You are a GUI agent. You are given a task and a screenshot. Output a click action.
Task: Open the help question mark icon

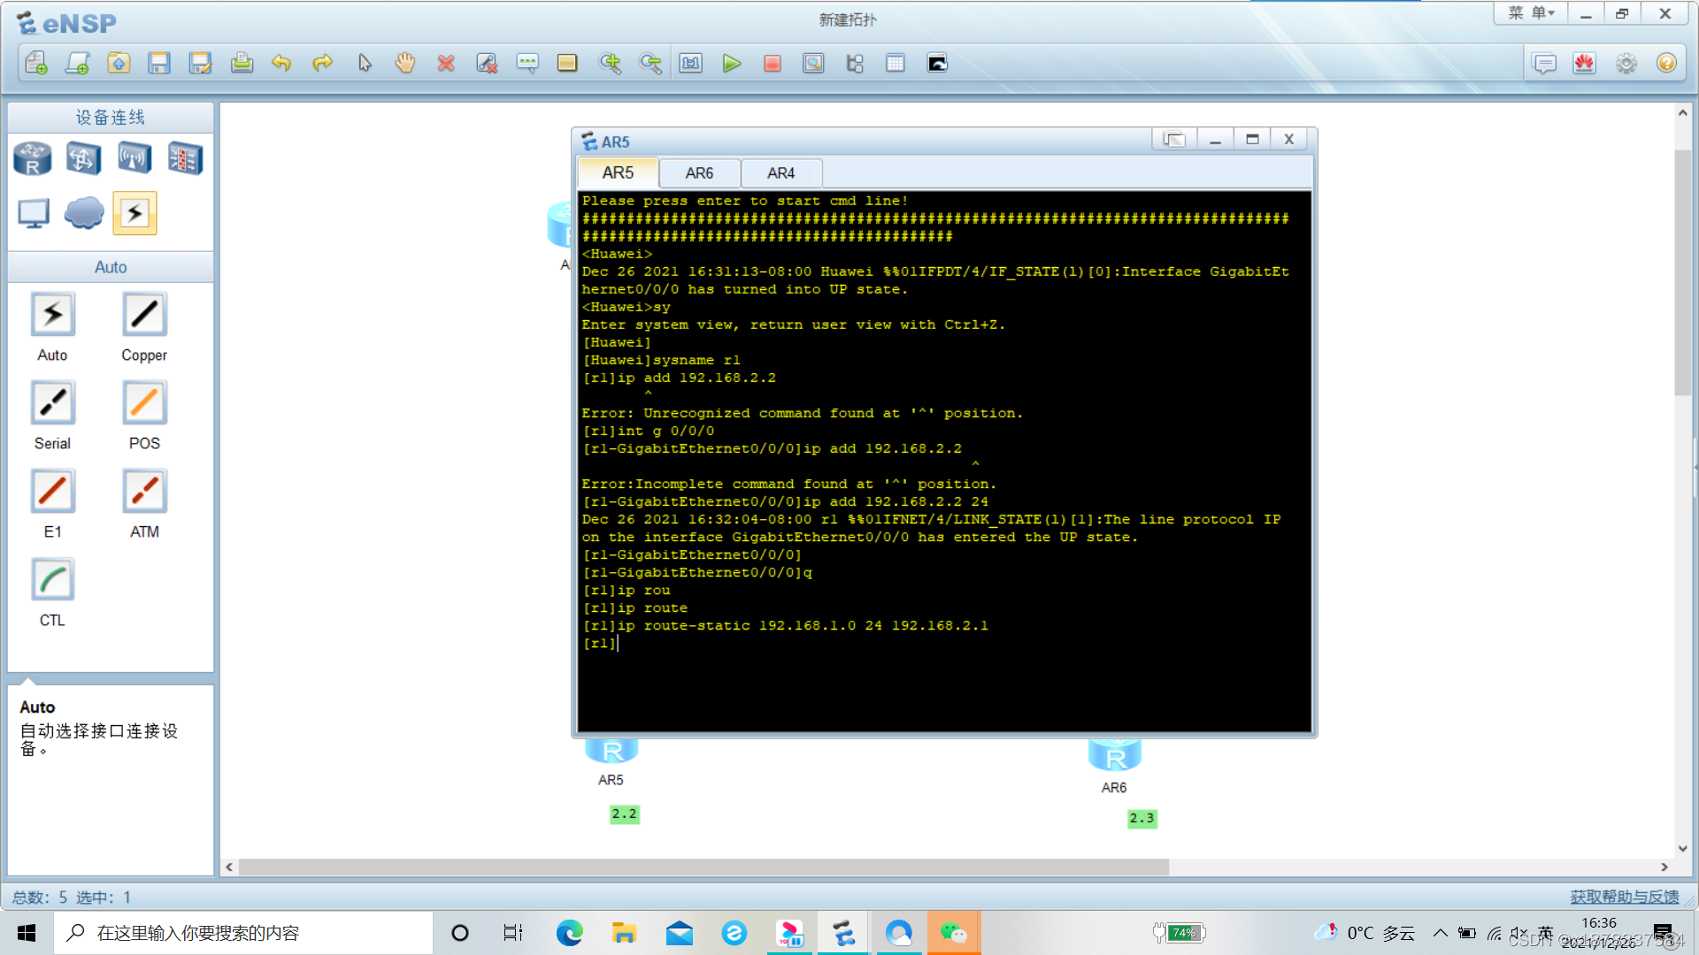tap(1667, 63)
